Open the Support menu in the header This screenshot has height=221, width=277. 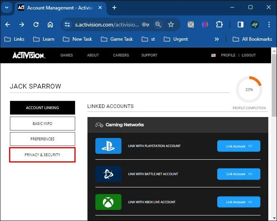click(x=149, y=55)
